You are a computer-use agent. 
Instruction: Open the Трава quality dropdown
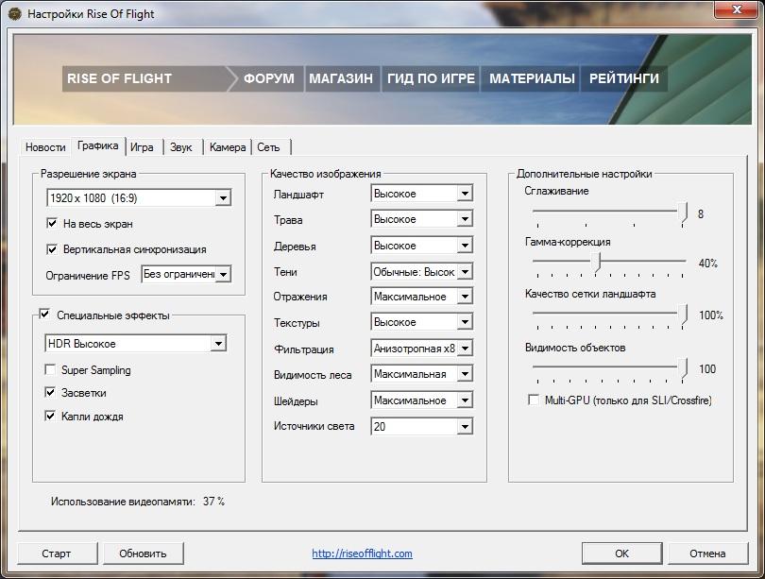point(421,219)
